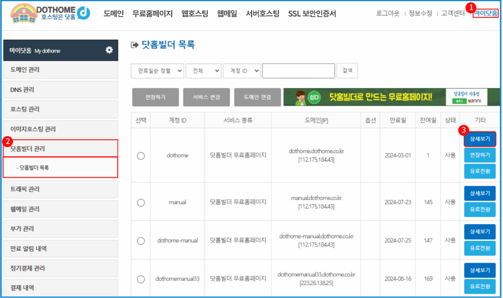Go to the SSL 보안인증서 menu
This screenshot has width=503, height=298.
coord(312,13)
